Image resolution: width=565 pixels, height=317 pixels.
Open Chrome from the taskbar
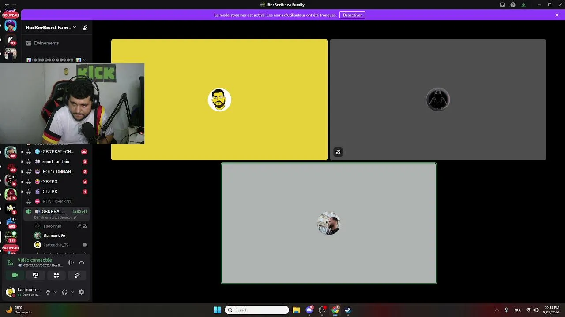click(x=335, y=310)
